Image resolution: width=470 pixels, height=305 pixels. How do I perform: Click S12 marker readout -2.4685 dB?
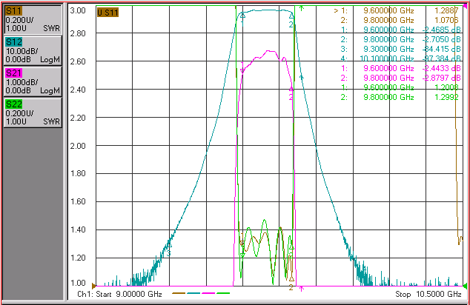[x=441, y=30]
